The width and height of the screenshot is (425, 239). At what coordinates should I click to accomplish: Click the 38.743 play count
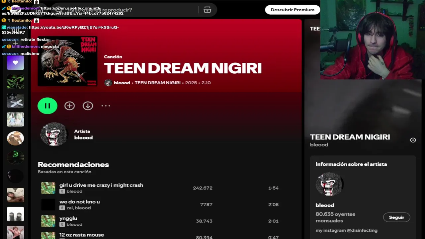[x=204, y=221]
